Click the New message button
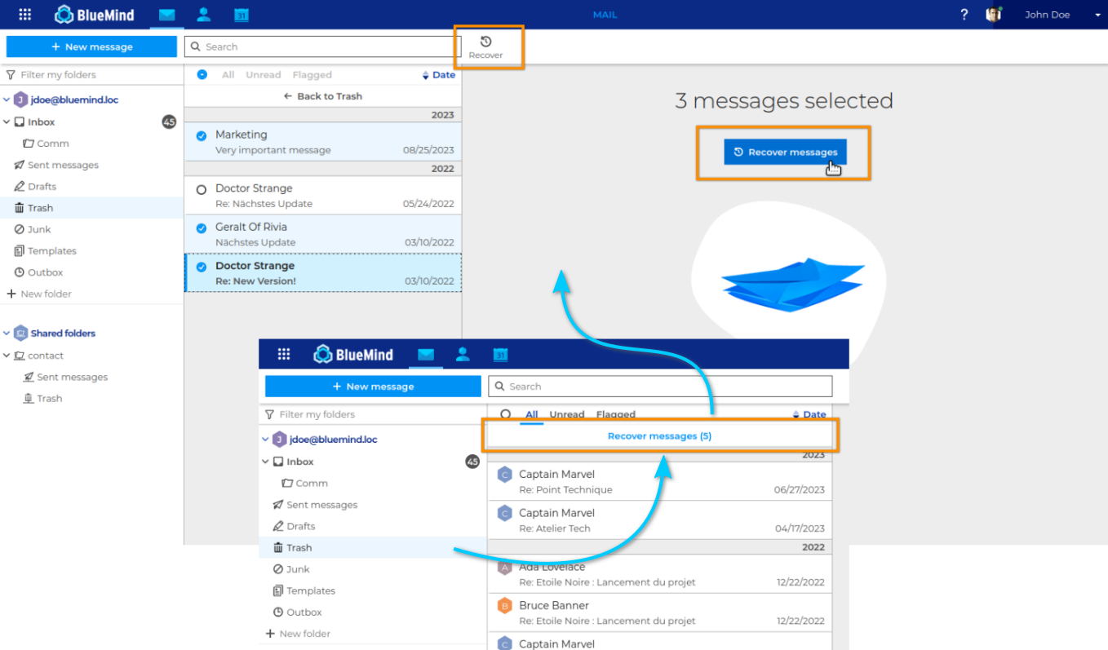 pyautogui.click(x=91, y=46)
